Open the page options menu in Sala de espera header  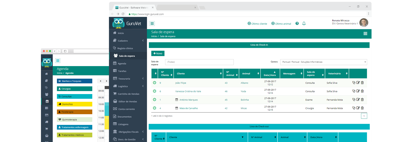tap(365, 34)
